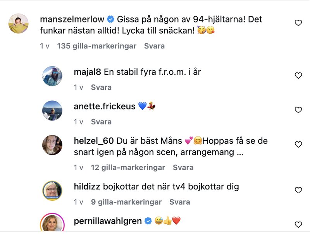This screenshot has width=310, height=234.
Task: Open anette.frickeus's profile avatar
Action: coord(52,110)
